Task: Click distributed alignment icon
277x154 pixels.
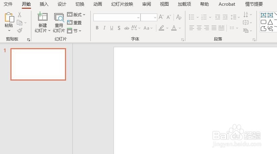Action: click(x=221, y=28)
